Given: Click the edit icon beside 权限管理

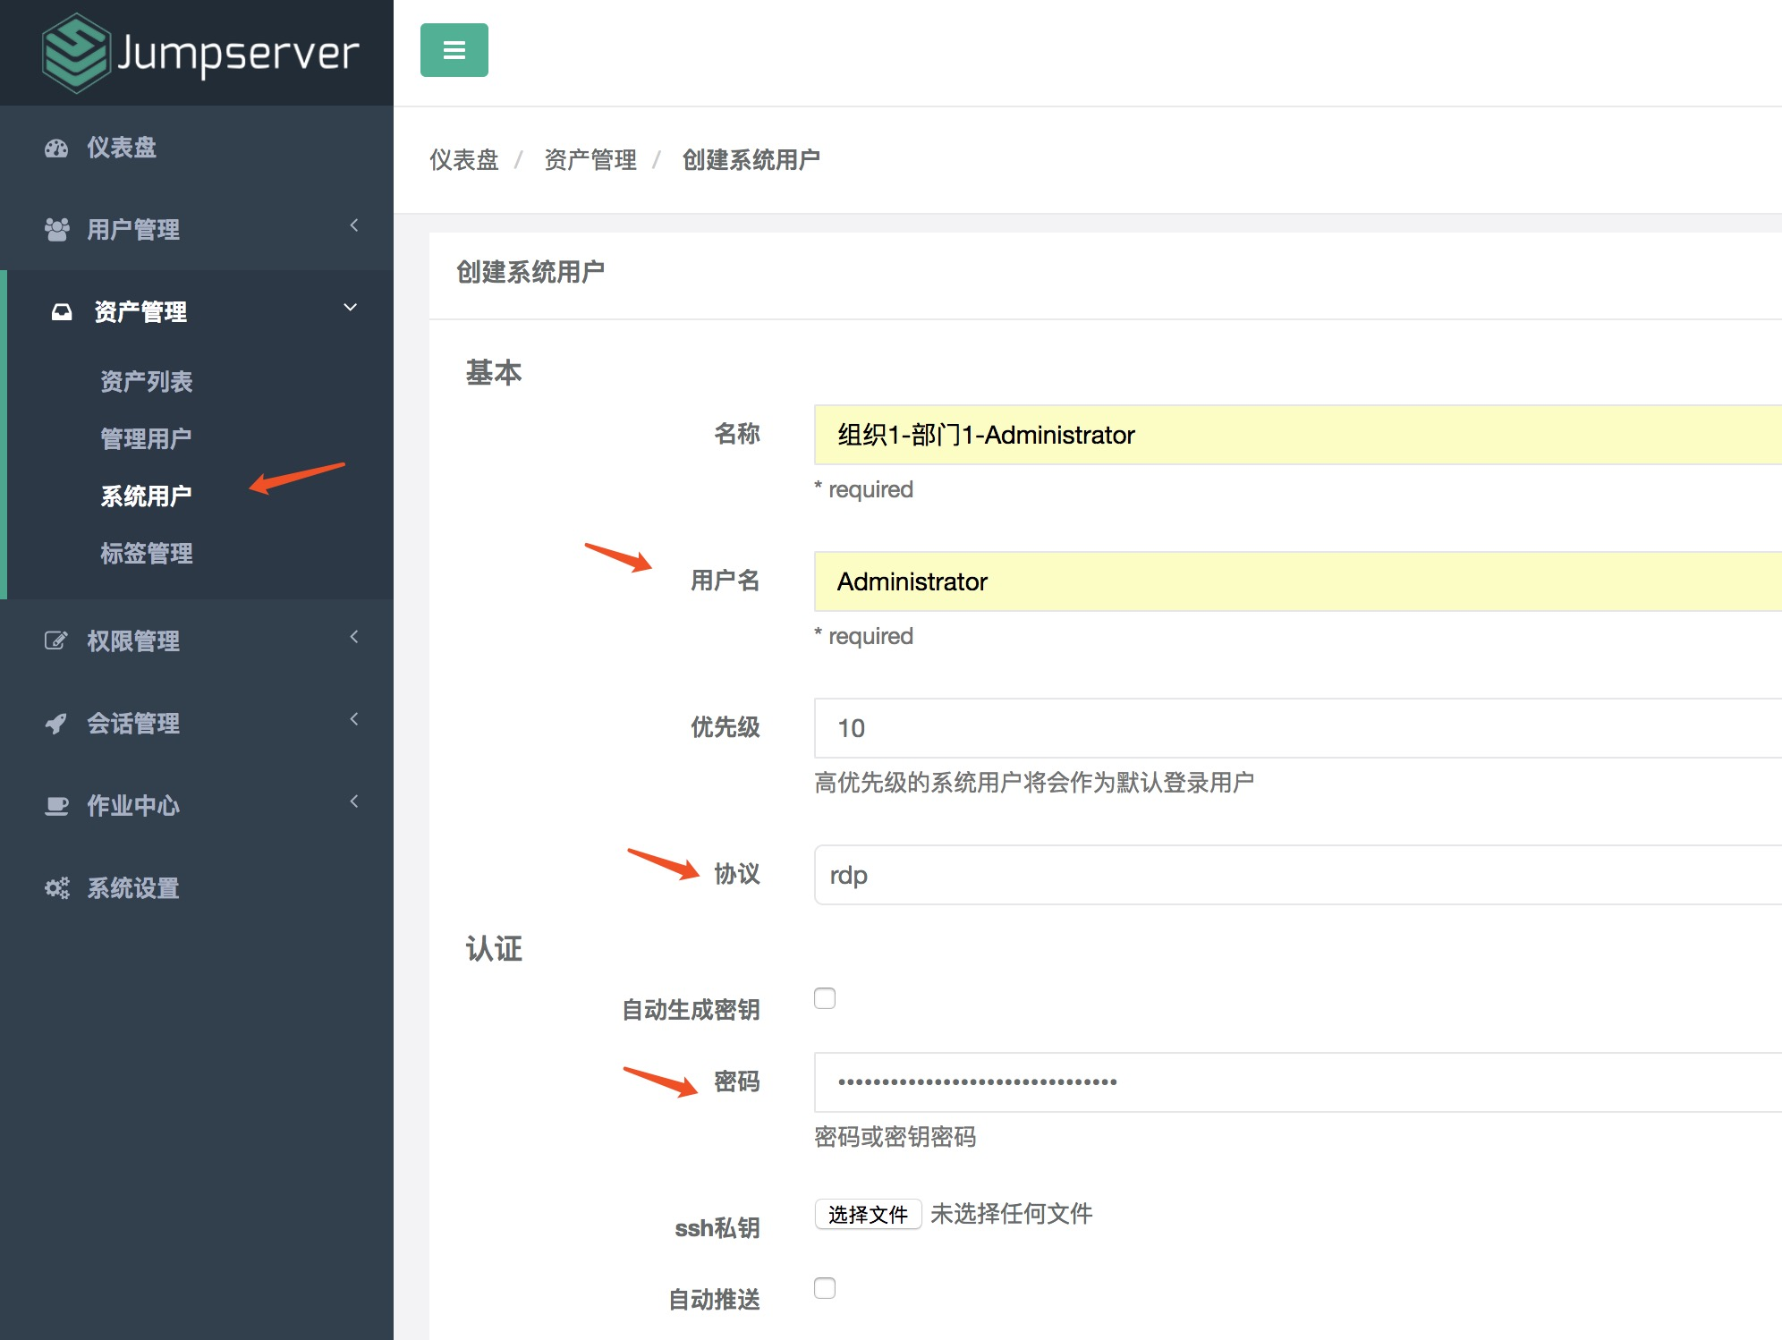Looking at the screenshot, I should tap(56, 640).
